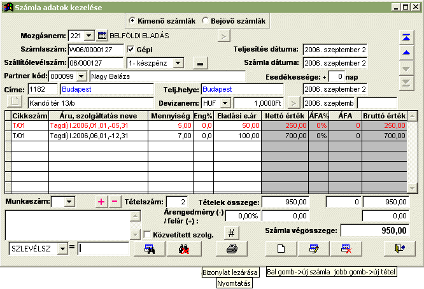Delete invoice with the red X icon
The height and width of the screenshot is (289, 424).
click(x=346, y=249)
